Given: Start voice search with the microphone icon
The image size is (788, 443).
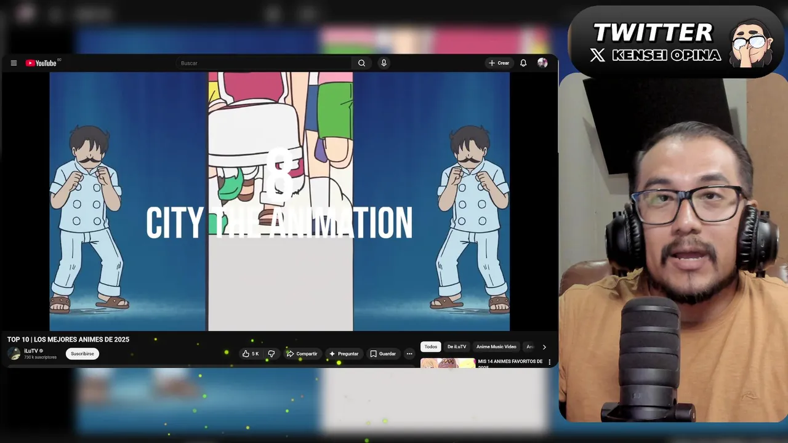Looking at the screenshot, I should click(x=384, y=63).
